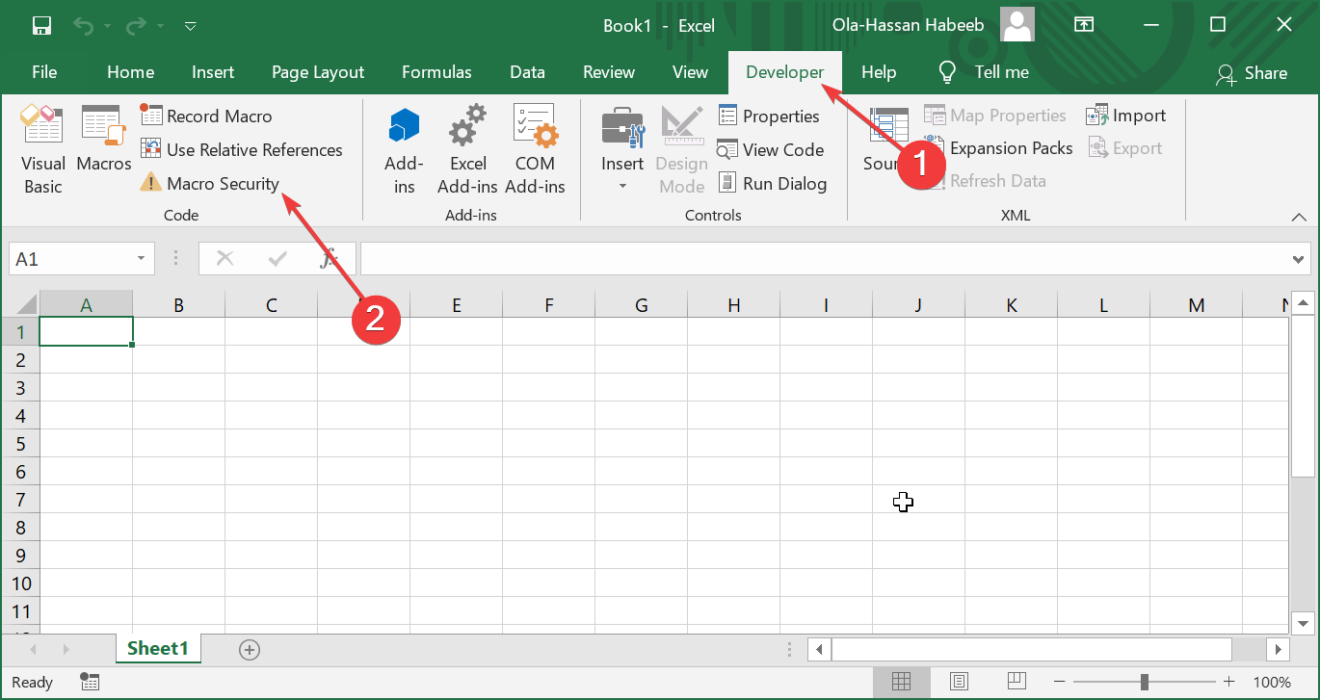Click the Select All corner button
The width and height of the screenshot is (1320, 700).
click(19, 304)
